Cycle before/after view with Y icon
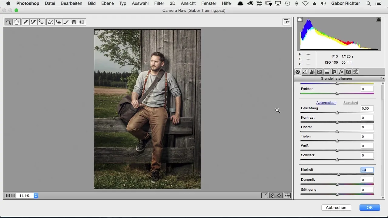This screenshot has height=218, width=388. point(265,196)
